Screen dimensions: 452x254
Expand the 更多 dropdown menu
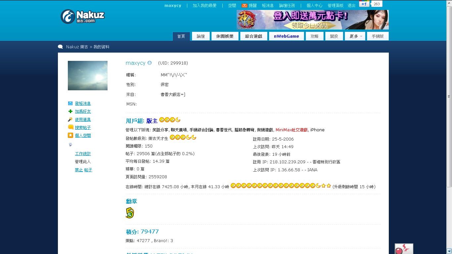point(355,36)
